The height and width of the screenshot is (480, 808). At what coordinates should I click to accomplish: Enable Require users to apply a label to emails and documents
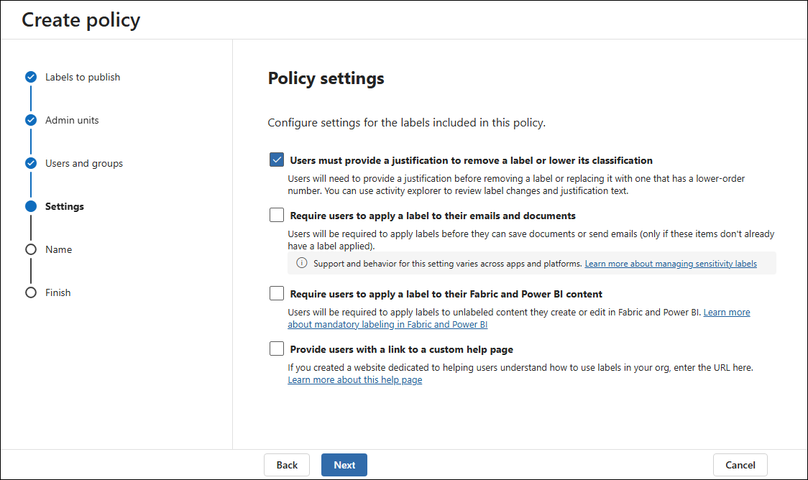click(277, 215)
